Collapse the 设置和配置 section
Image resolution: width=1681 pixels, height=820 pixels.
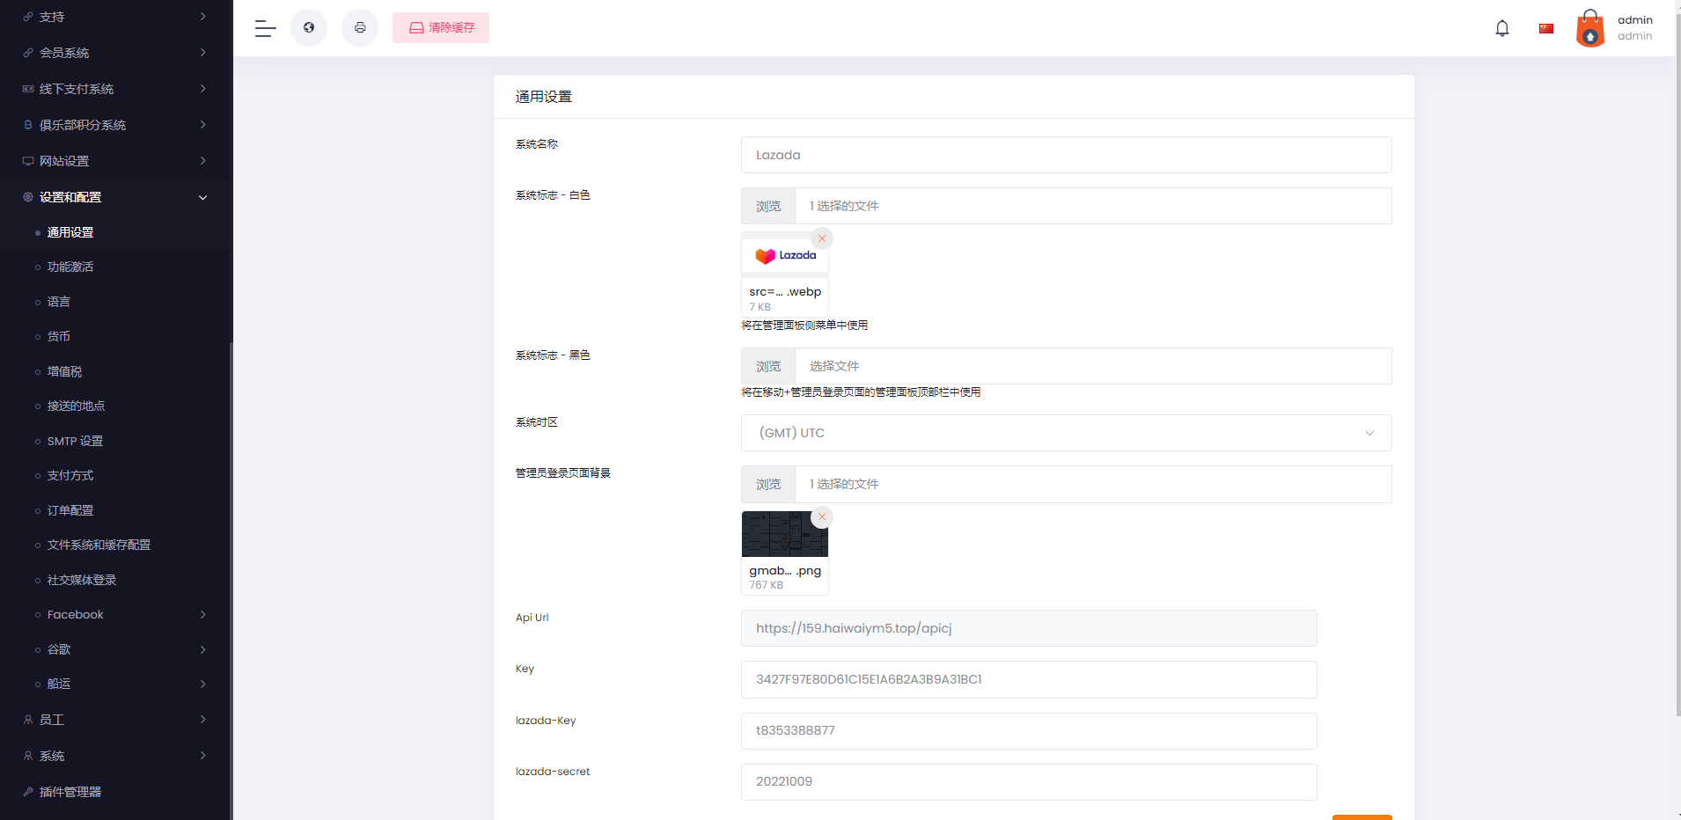coord(202,197)
